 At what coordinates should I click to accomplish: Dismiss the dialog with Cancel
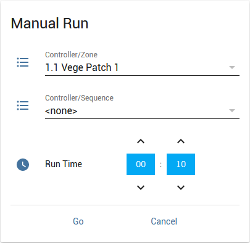pos(164,221)
